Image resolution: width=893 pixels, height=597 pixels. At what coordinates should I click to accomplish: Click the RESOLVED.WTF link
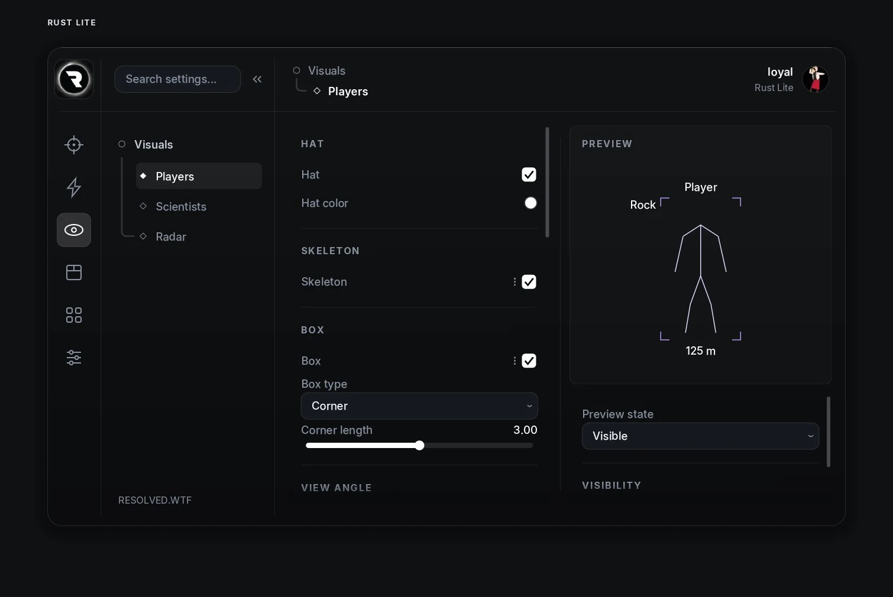coord(155,500)
